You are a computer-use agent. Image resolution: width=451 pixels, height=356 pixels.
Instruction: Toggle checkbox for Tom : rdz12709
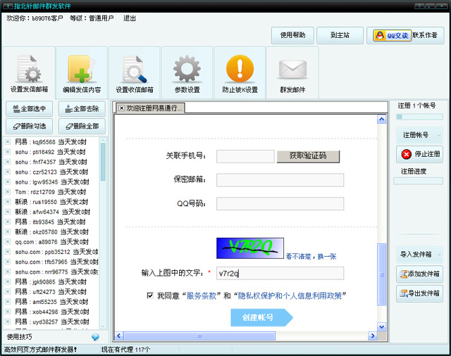click(8, 192)
